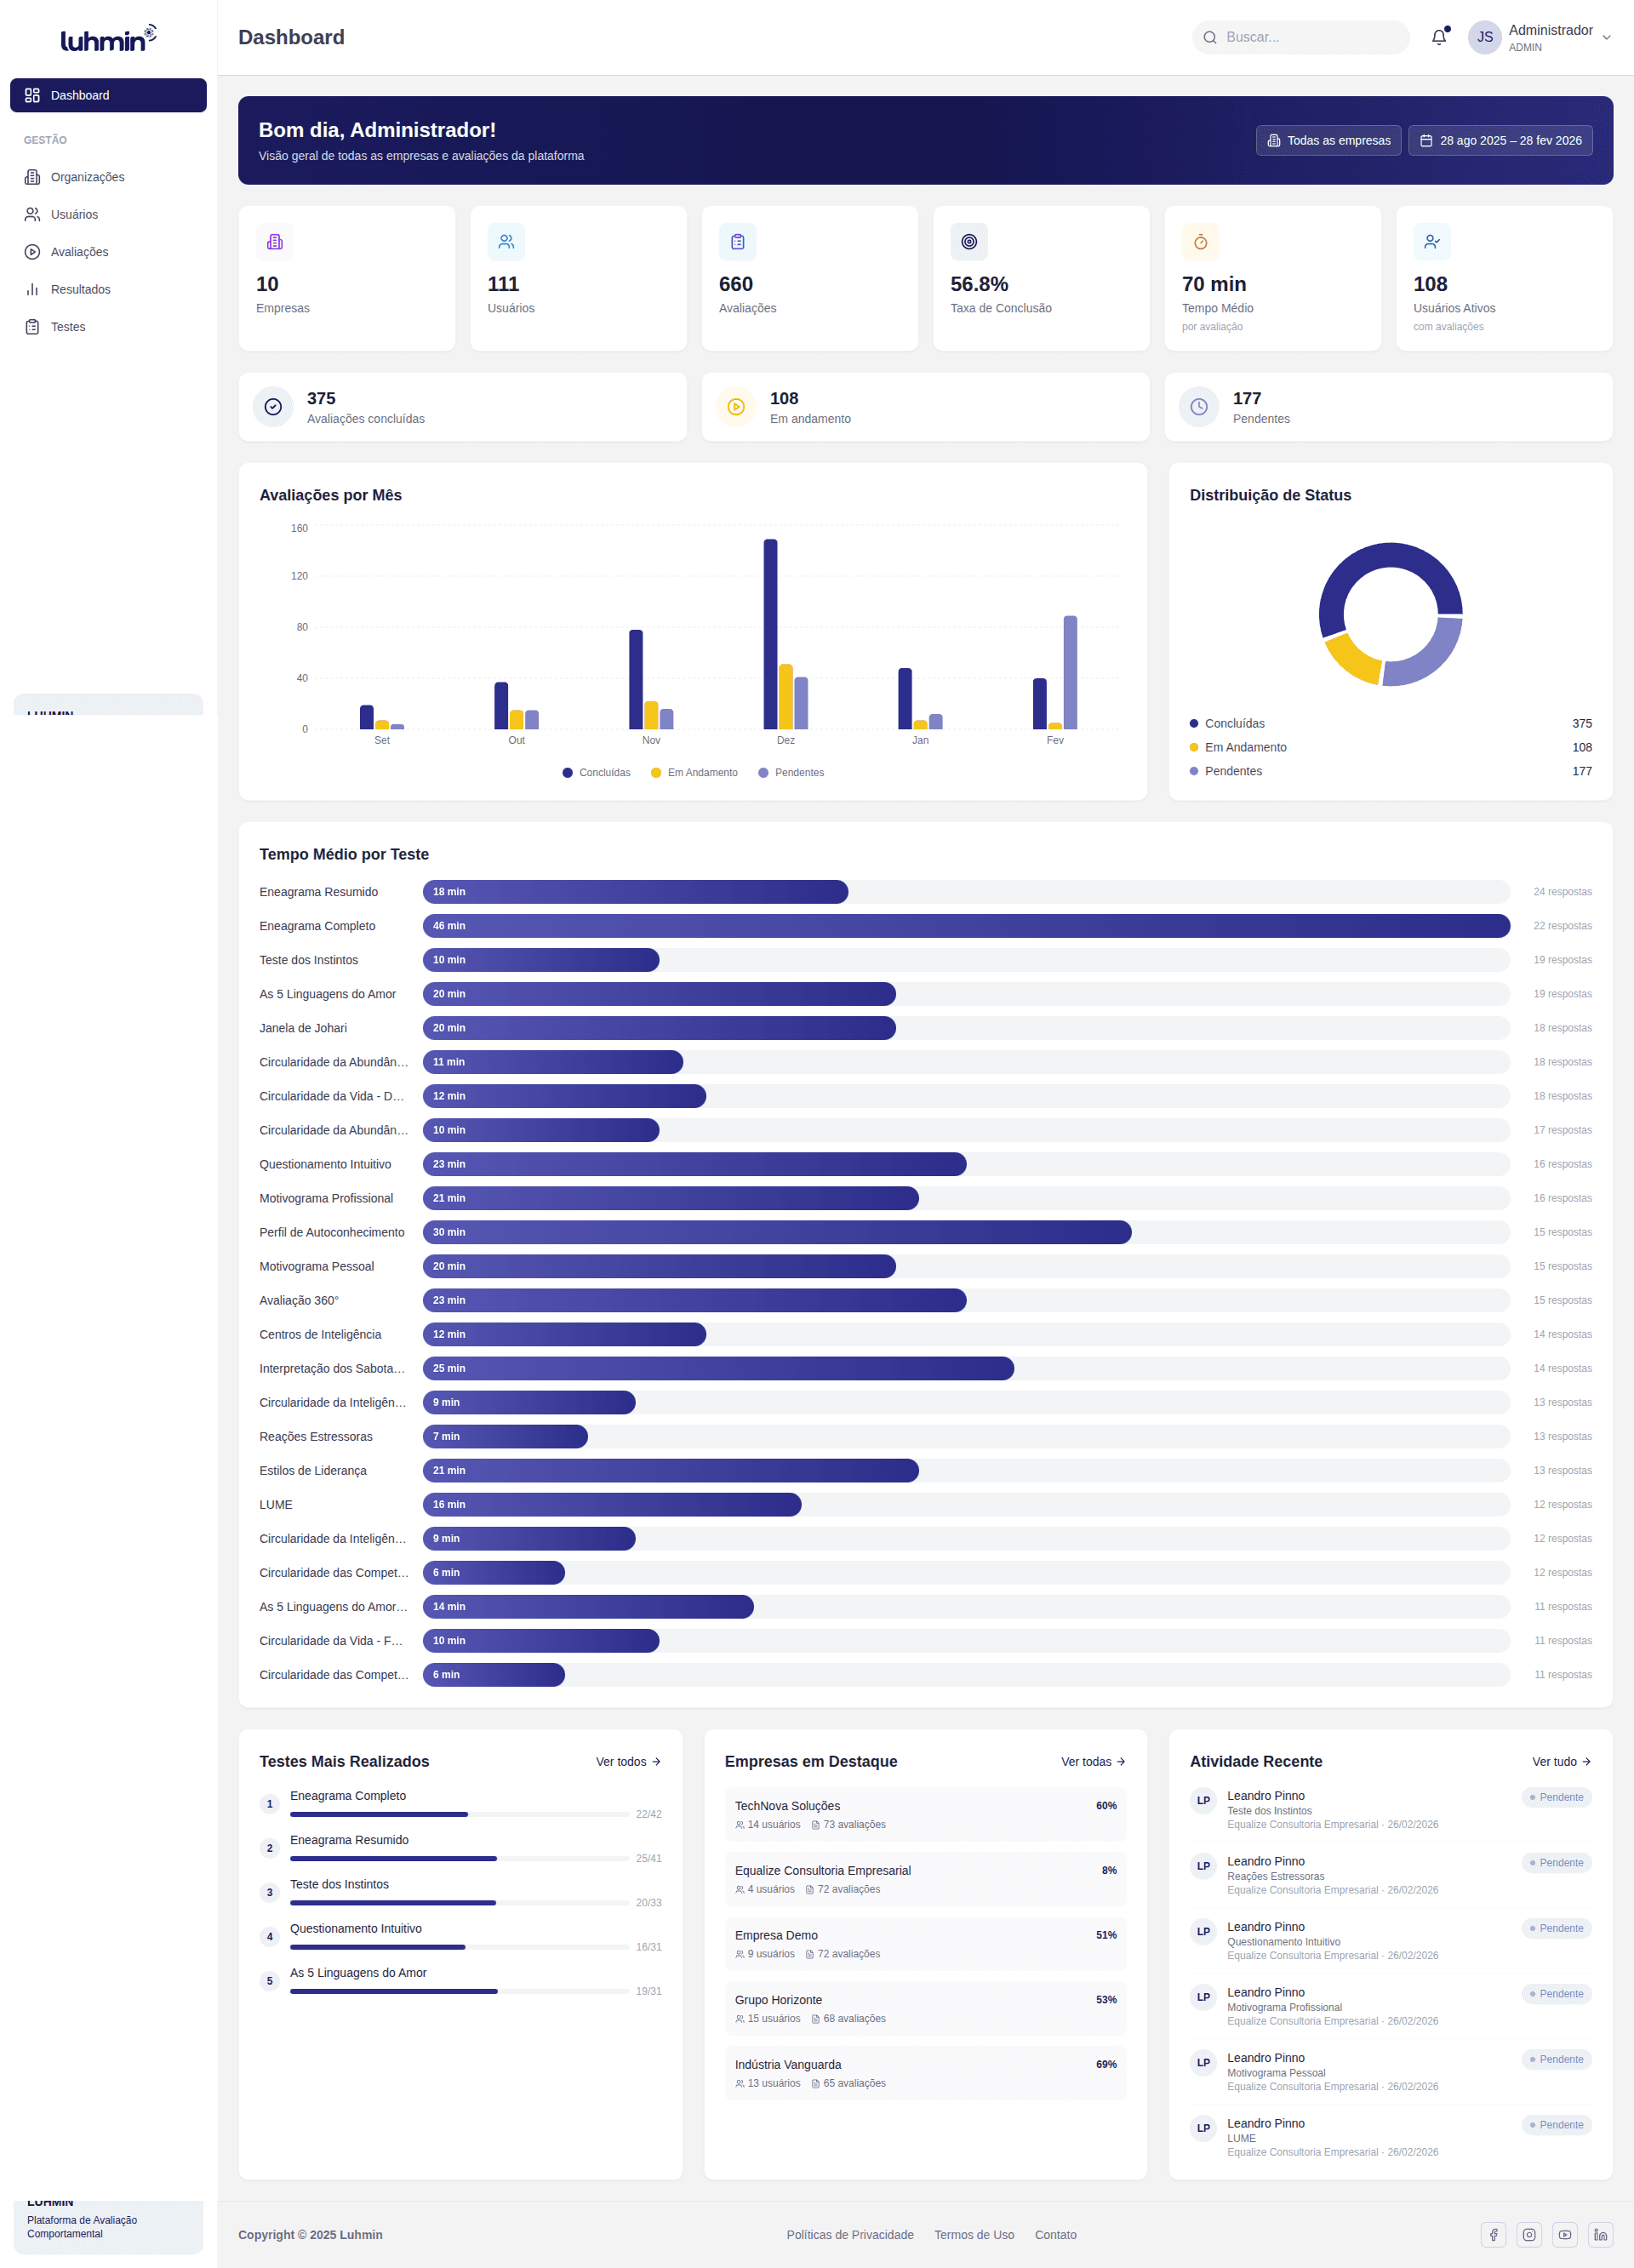1634x2268 pixels.
Task: Click the Eneagrama Completo 46 min bar
Action: (965, 926)
